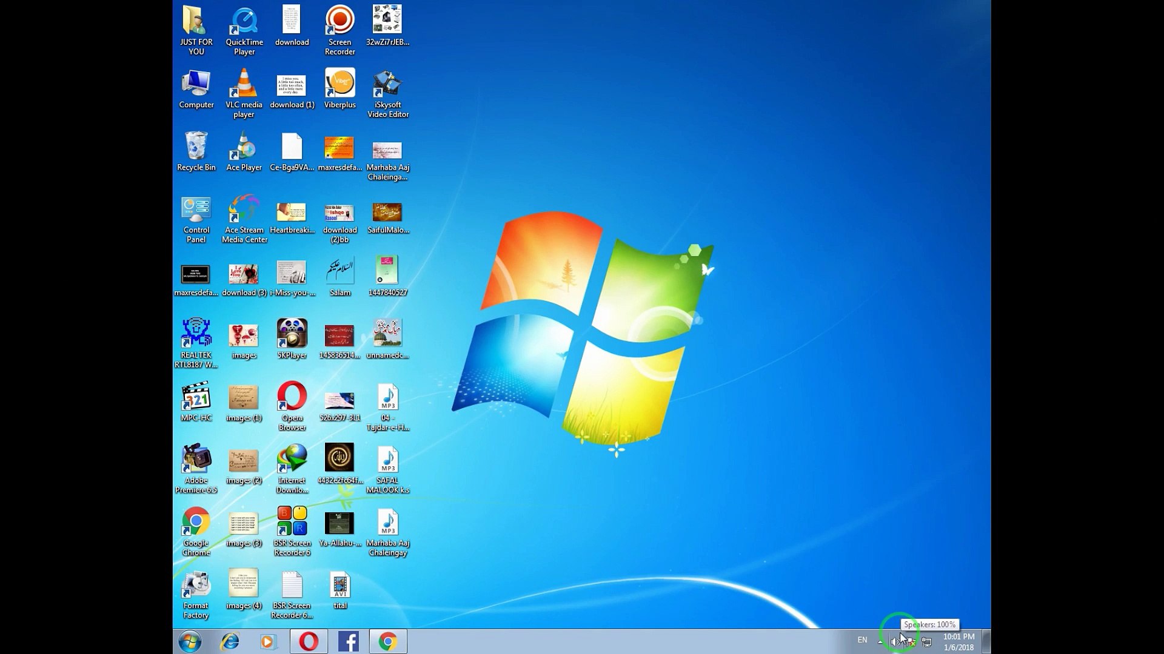Select the Format Factory desktop shortcut
1164x654 pixels.
click(x=196, y=593)
